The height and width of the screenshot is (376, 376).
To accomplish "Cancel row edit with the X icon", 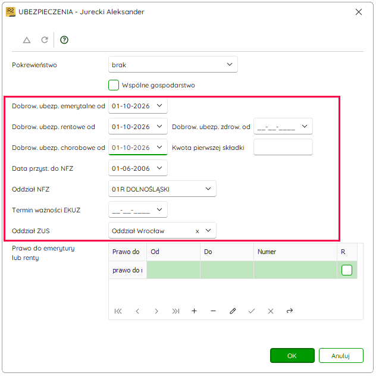I will pyautogui.click(x=271, y=311).
